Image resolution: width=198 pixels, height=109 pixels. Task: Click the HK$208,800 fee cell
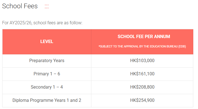point(142,87)
